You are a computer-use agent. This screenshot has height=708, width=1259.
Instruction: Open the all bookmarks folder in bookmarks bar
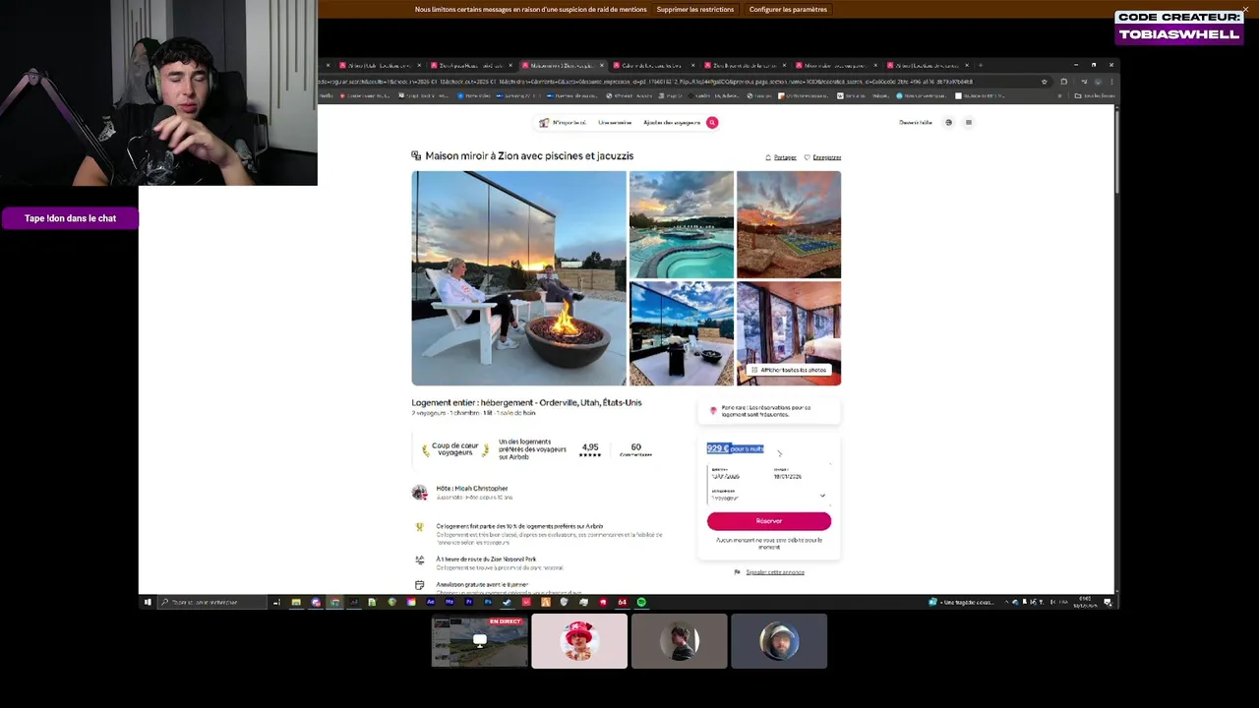pyautogui.click(x=1094, y=96)
